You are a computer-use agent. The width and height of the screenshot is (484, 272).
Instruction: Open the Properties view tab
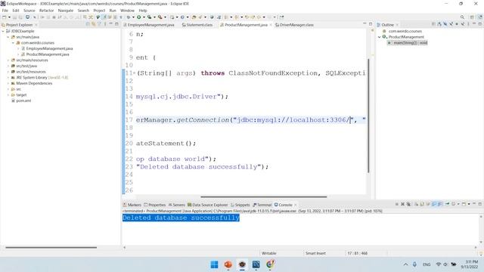(x=155, y=205)
